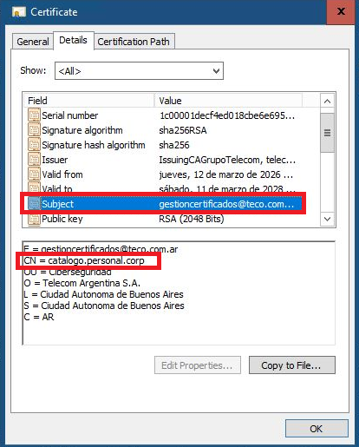Click the Issuer field icon
This screenshot has width=359, height=447.
click(x=34, y=160)
